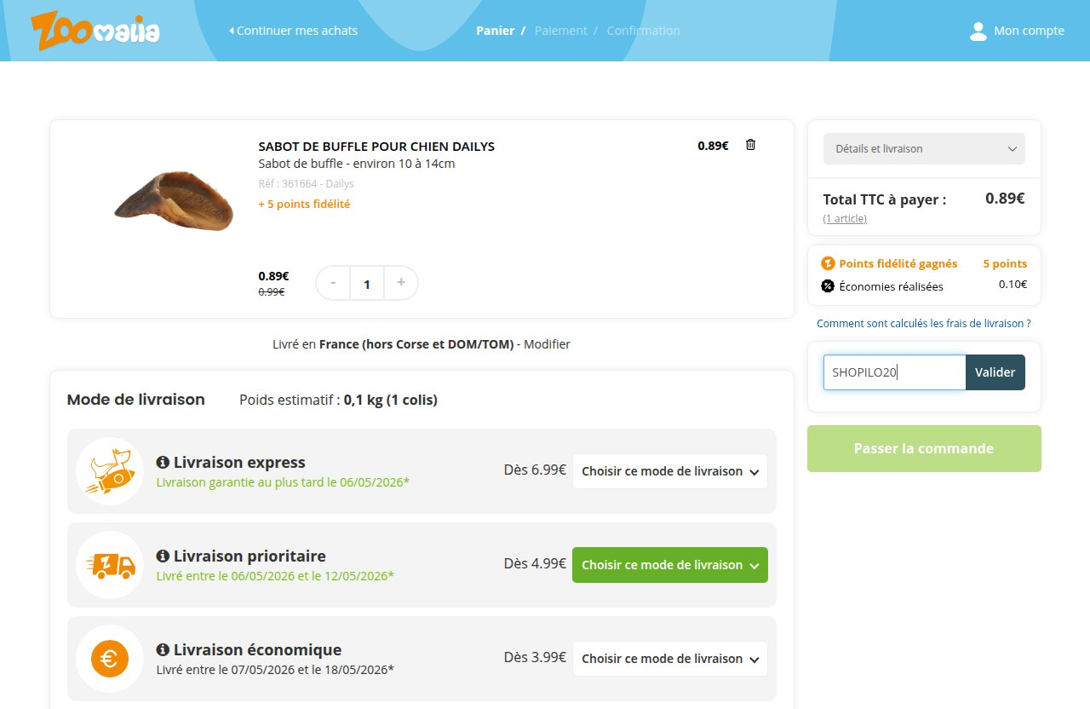
Task: Click 'Points fidélité gagnés' label
Action: coord(898,263)
